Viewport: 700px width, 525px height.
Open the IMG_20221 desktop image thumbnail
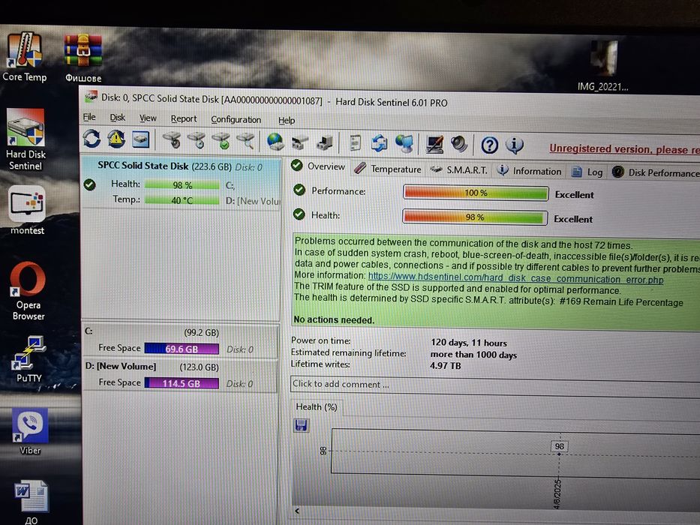(603, 66)
